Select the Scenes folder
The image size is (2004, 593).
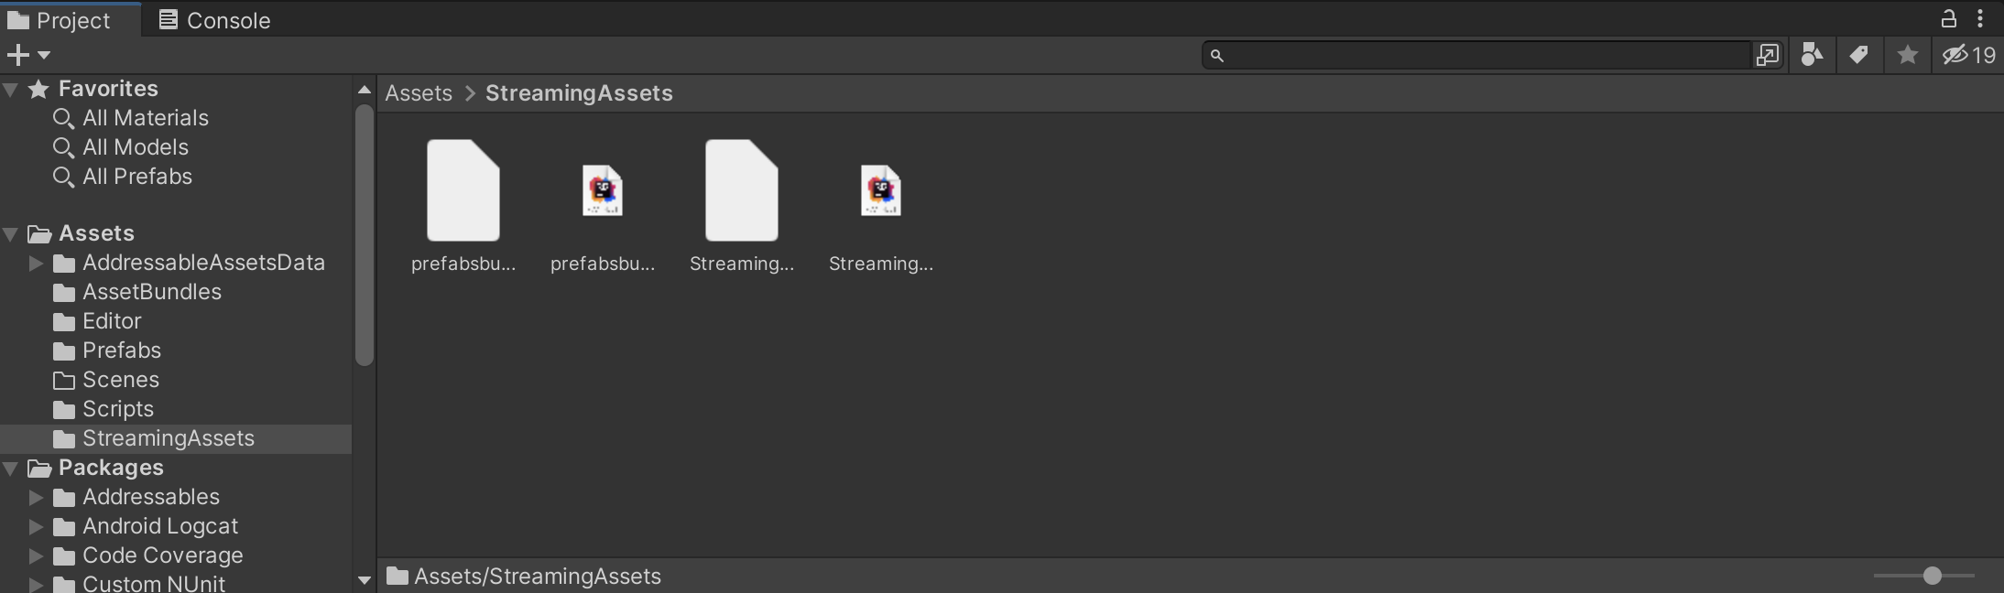(176, 380)
